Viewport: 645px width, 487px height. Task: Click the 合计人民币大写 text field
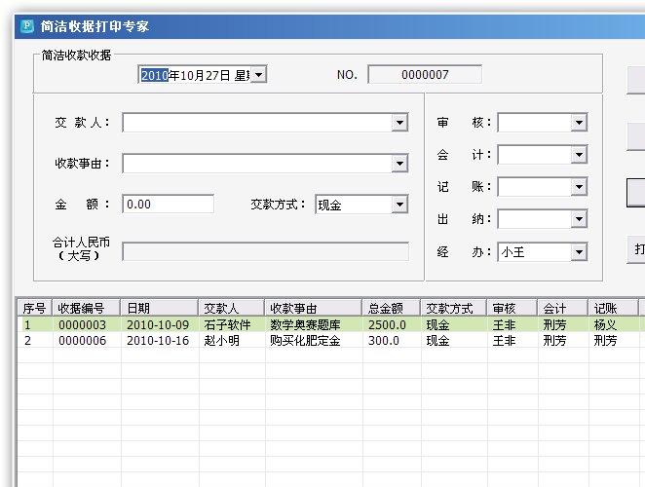[265, 251]
